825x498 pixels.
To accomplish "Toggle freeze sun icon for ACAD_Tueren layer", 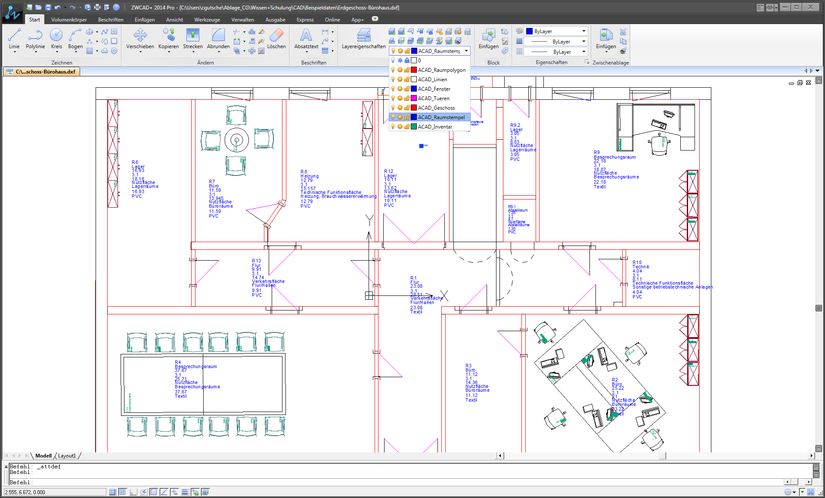I will 400,98.
